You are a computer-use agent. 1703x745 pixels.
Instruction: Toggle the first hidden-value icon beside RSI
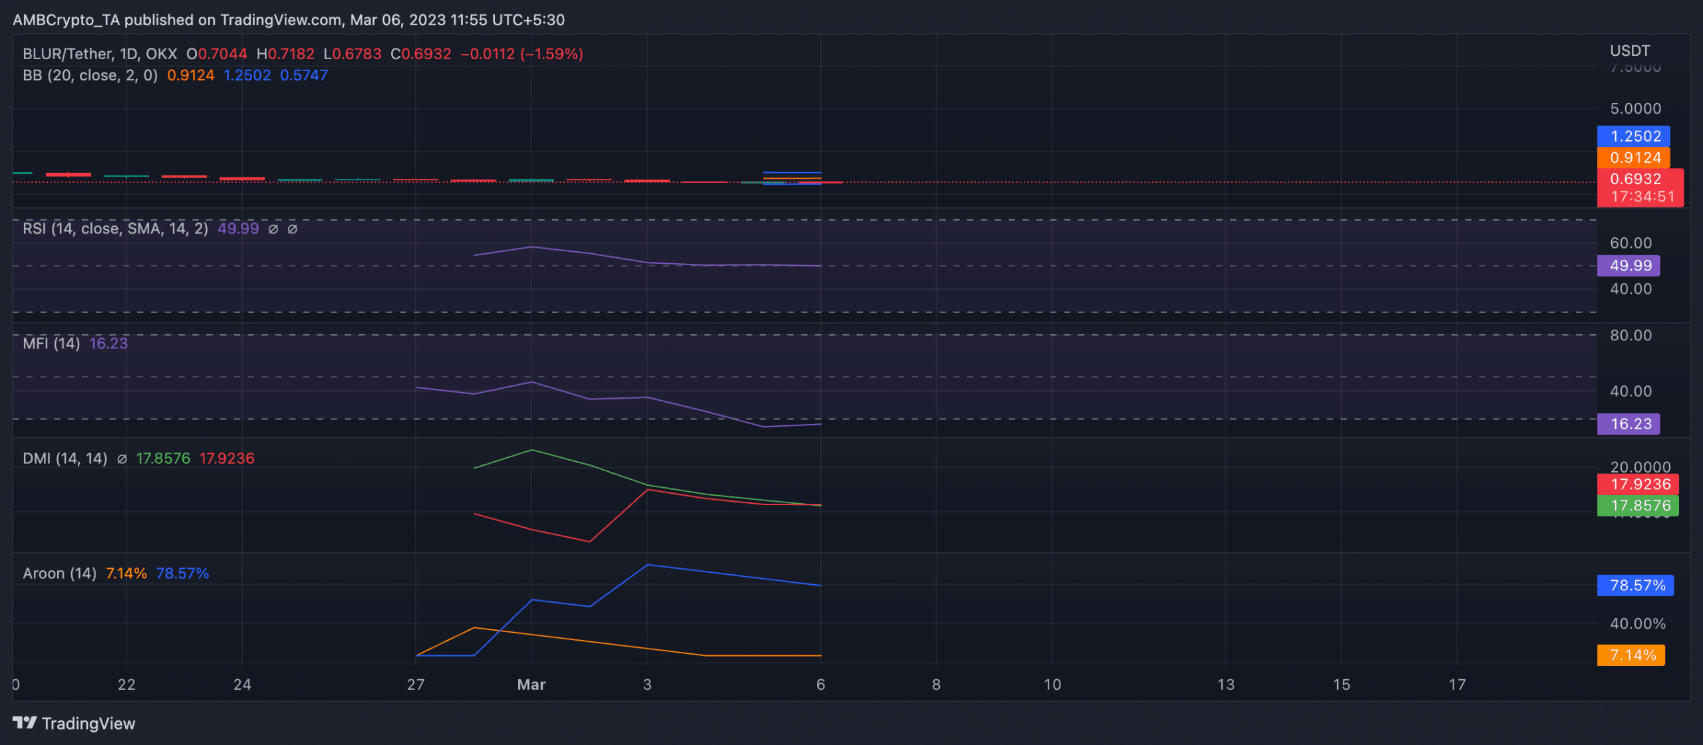273,228
